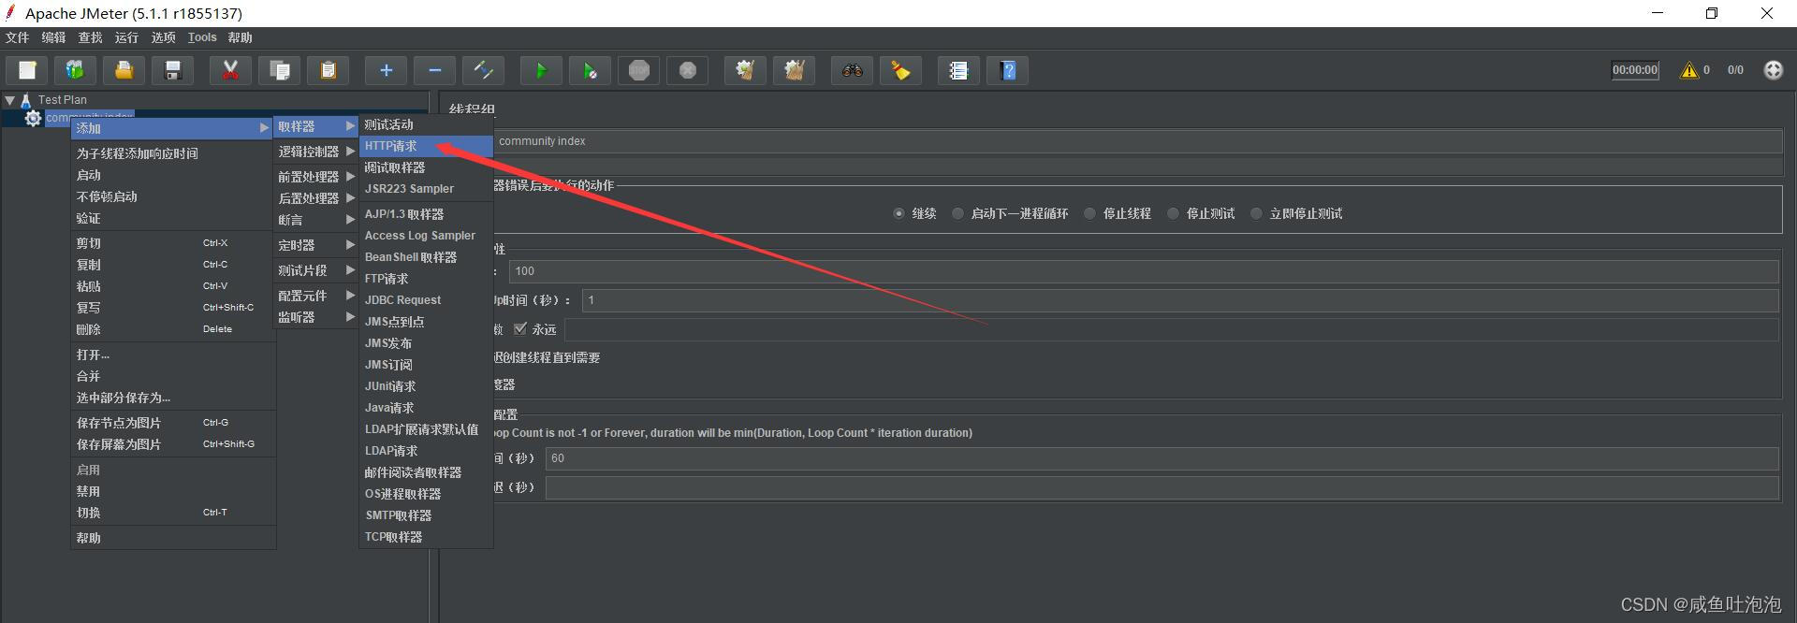Save the test plan with disk icon
The image size is (1797, 623).
172,70
